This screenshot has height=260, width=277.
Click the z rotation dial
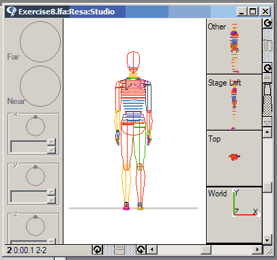point(35,226)
